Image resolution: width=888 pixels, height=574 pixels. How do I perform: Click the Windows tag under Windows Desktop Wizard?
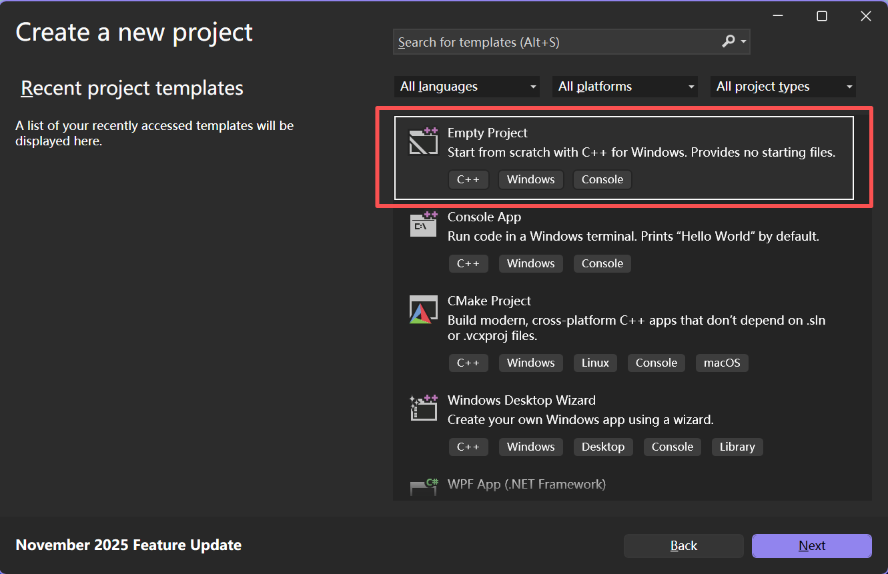pyautogui.click(x=531, y=447)
